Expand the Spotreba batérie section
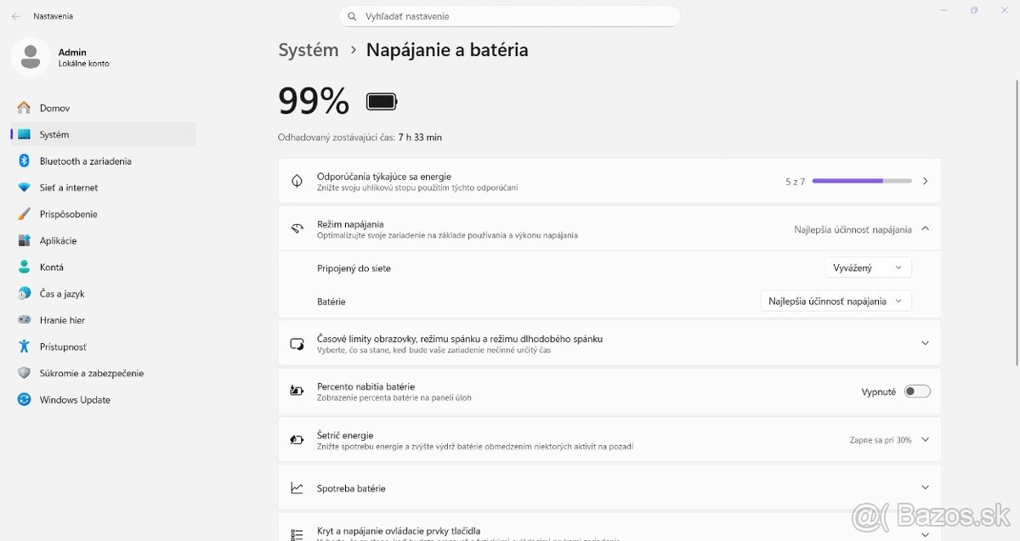Screen dimensions: 1020x541 tap(925, 487)
